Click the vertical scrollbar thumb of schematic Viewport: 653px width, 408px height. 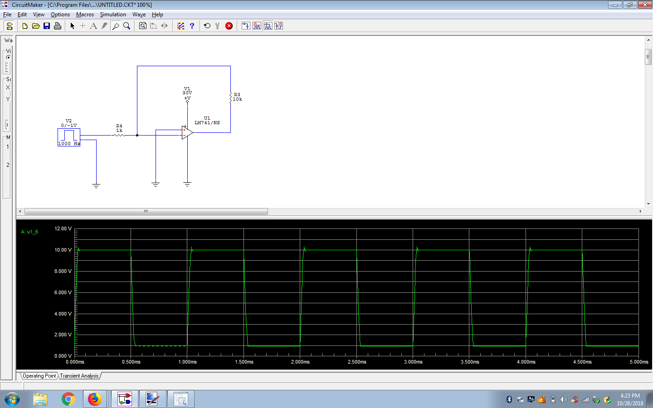[648, 57]
